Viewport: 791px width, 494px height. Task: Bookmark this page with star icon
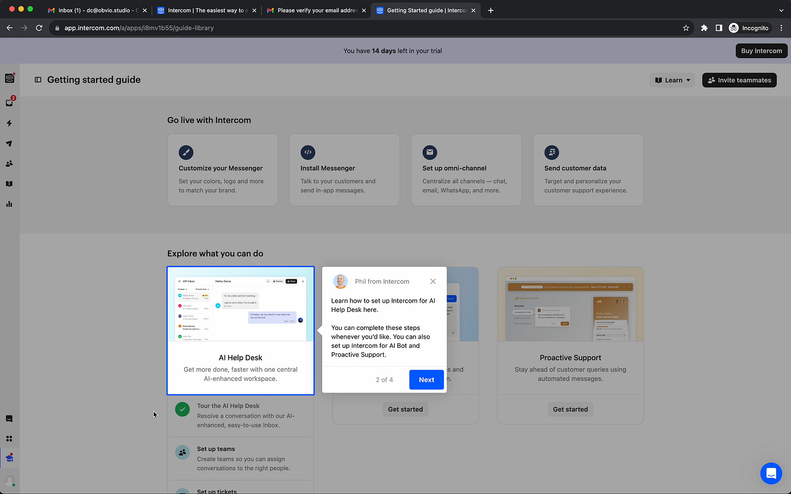686,28
